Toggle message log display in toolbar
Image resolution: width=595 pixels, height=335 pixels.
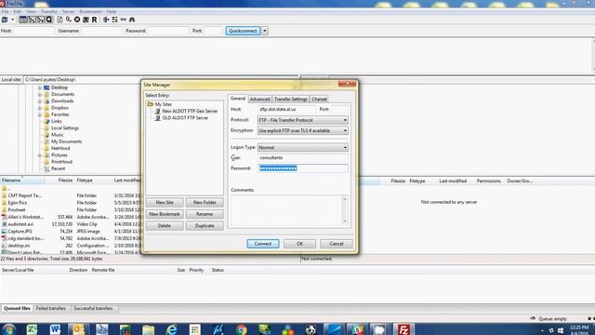tap(23, 20)
